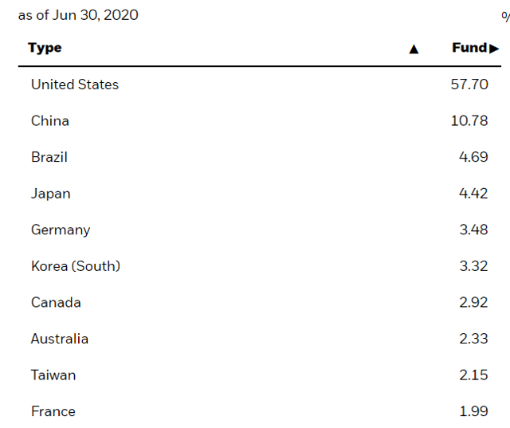
Task: Click the Japan country entry
Action: [x=51, y=194]
